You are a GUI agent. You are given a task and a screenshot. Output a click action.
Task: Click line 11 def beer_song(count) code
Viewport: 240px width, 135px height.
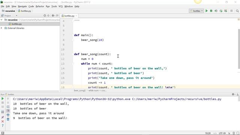(x=92, y=54)
